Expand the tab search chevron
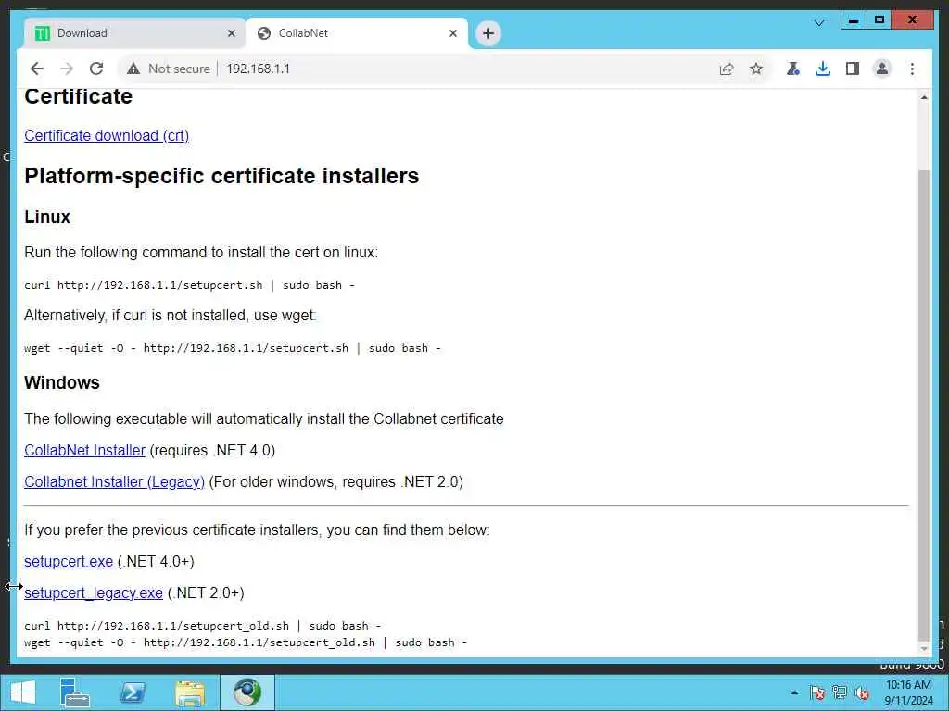This screenshot has height=711, width=949. point(819,23)
